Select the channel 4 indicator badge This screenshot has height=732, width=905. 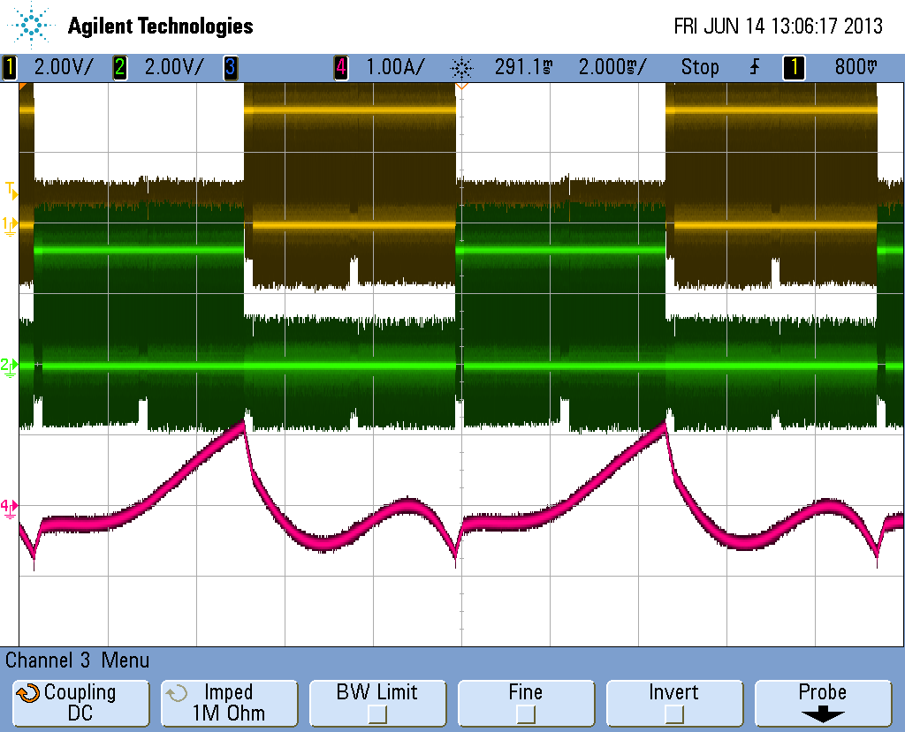[341, 67]
